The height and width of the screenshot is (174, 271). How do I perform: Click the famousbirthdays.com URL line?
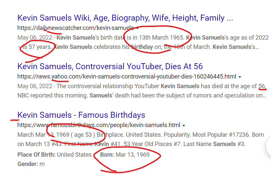(99, 125)
